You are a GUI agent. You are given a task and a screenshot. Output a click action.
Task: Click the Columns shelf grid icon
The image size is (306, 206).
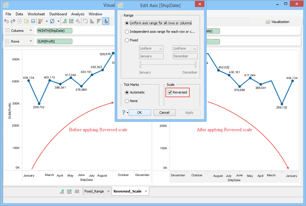pos(8,31)
